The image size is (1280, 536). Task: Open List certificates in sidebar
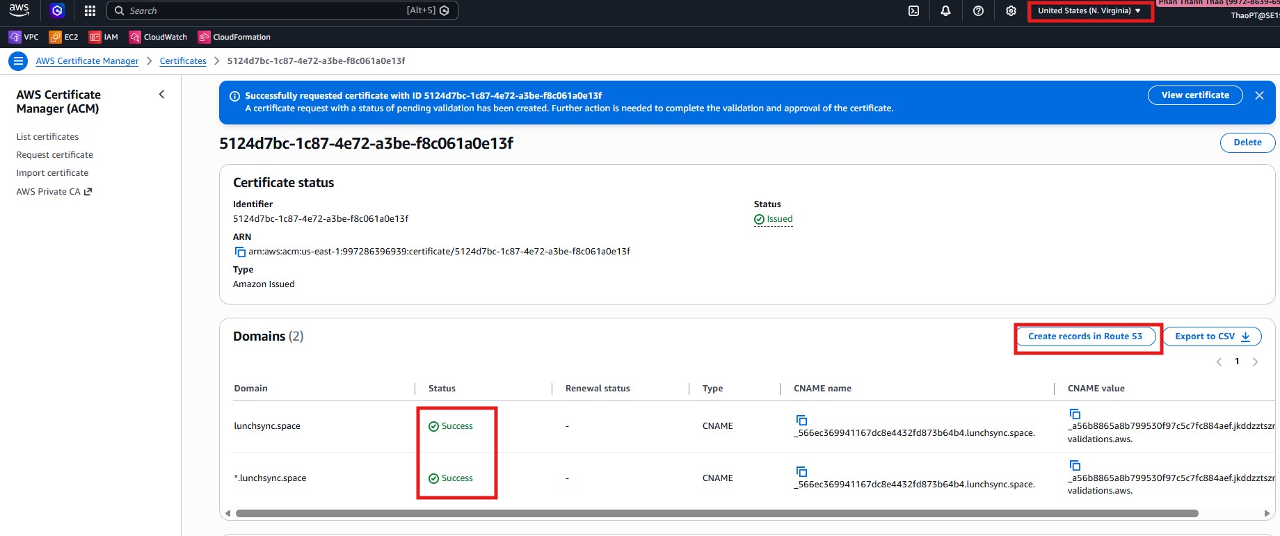(x=47, y=137)
